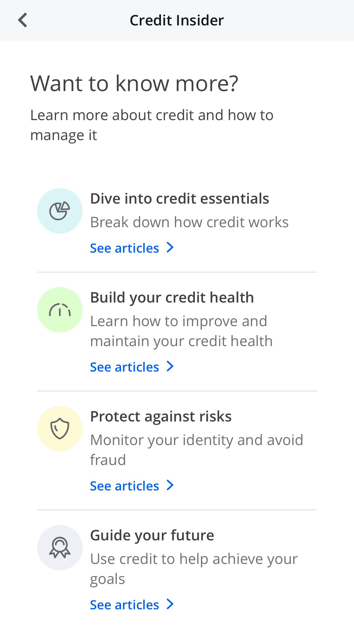Open See articles under credit essentials
This screenshot has height=629, width=354.
125,248
